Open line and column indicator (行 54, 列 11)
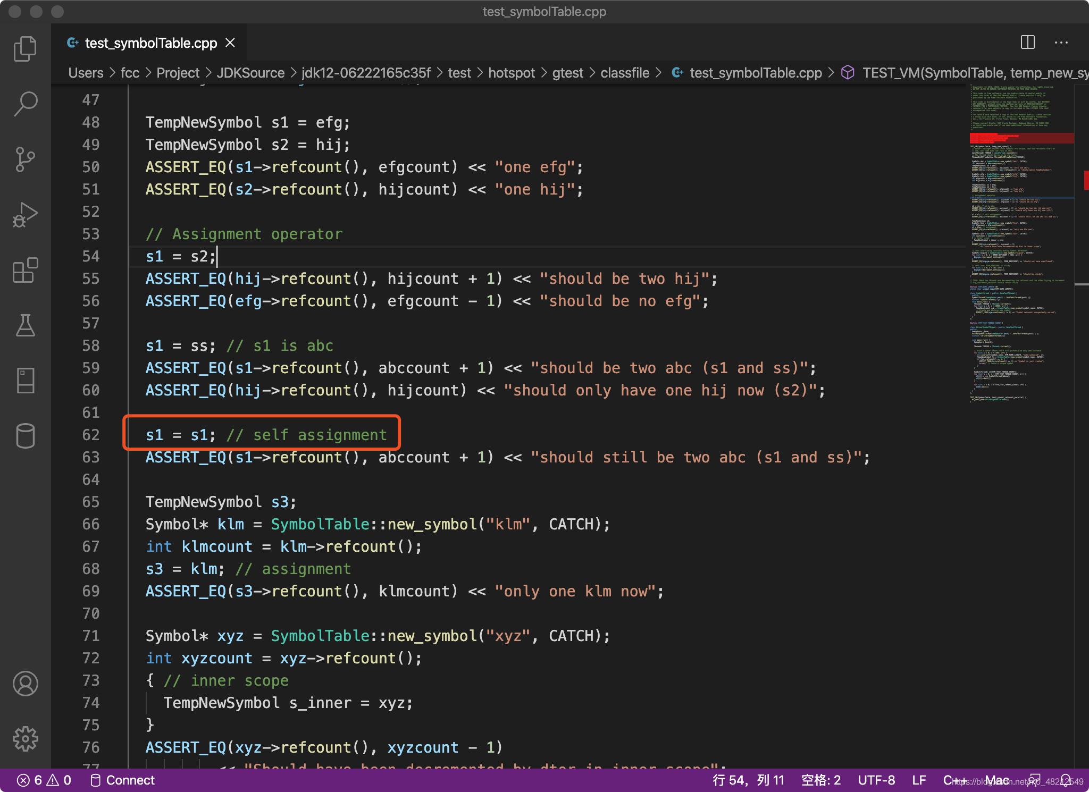 [748, 780]
